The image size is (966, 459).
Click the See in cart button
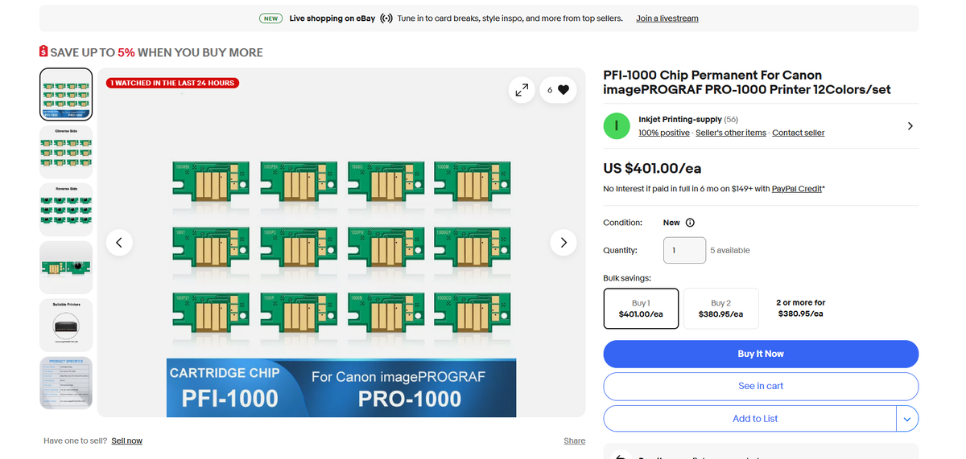pyautogui.click(x=761, y=386)
